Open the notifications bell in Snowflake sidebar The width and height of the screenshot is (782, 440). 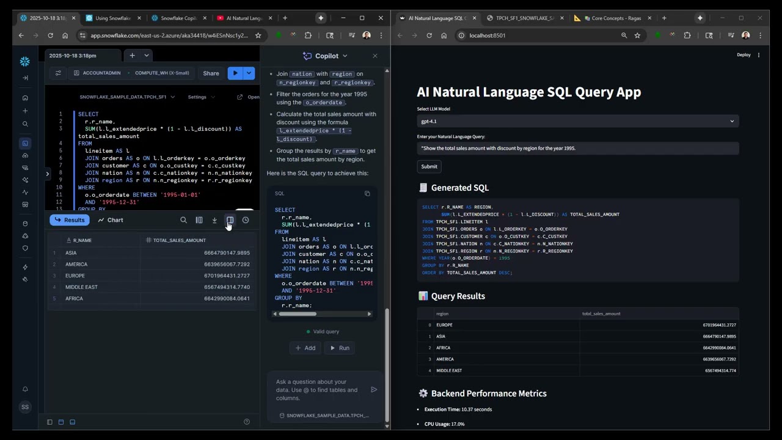click(x=25, y=389)
